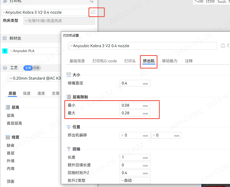Click the extruder offset Y field
The width and height of the screenshot is (230, 187).
click(166, 135)
